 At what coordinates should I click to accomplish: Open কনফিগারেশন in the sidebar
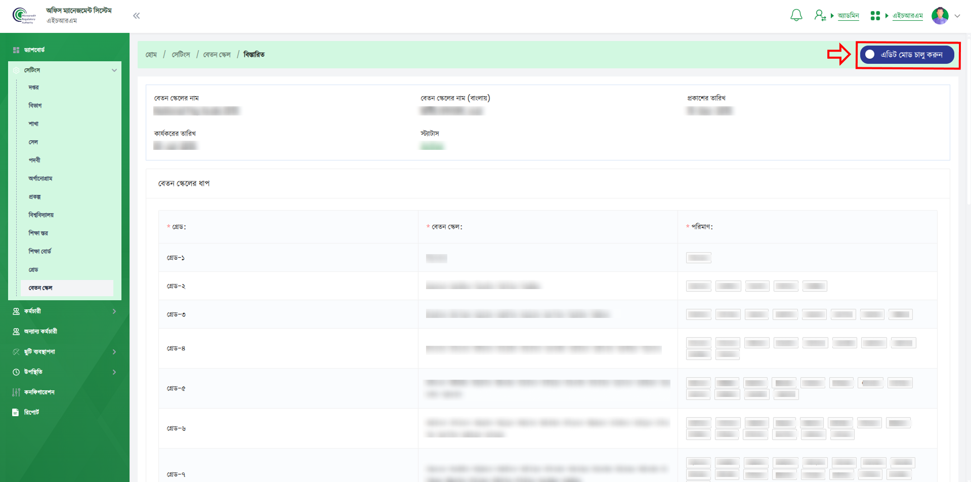tap(39, 392)
